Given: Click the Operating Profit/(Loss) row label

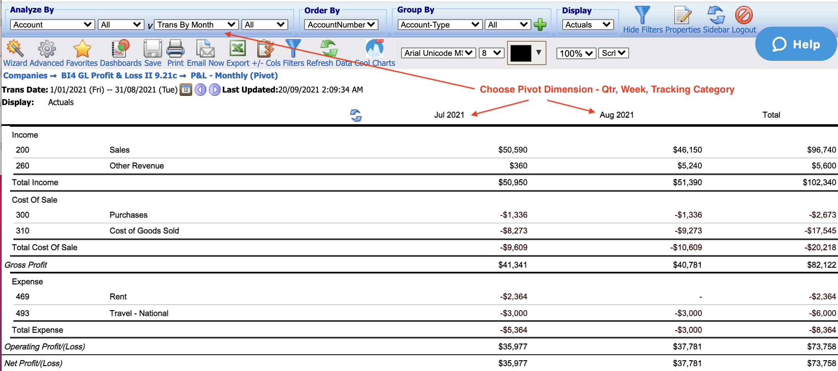Looking at the screenshot, I should (x=45, y=347).
